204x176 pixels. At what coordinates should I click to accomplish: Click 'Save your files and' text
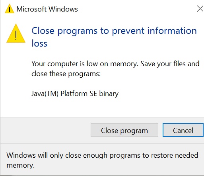170,64
